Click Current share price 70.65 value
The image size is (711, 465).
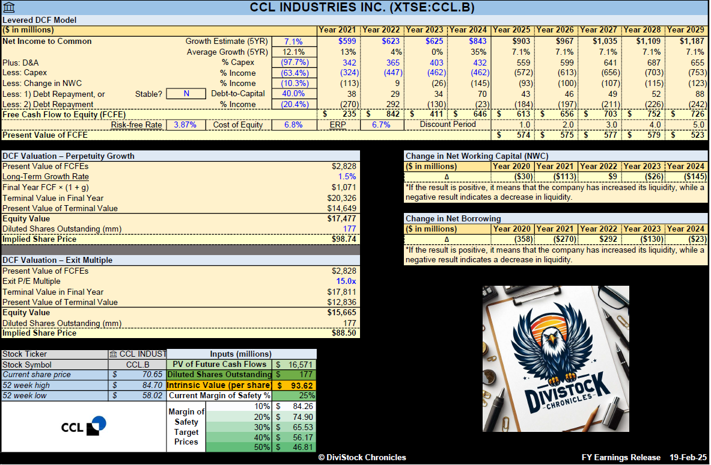coord(138,375)
